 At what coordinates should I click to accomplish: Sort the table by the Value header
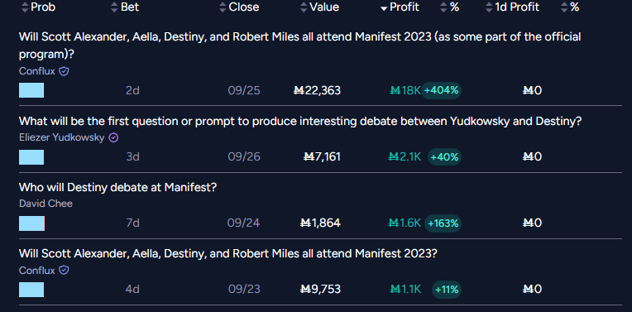[x=324, y=7]
